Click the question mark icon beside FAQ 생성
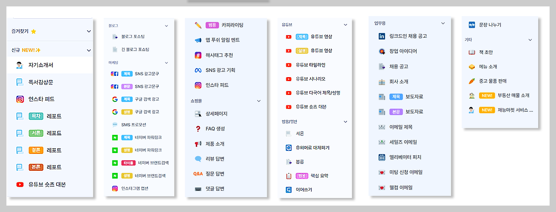Screen dimensions: 556x212 (198, 129)
